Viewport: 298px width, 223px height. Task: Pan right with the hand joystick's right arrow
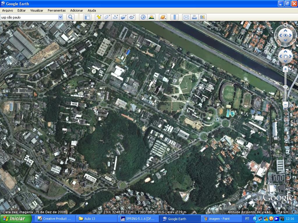coord(290,56)
